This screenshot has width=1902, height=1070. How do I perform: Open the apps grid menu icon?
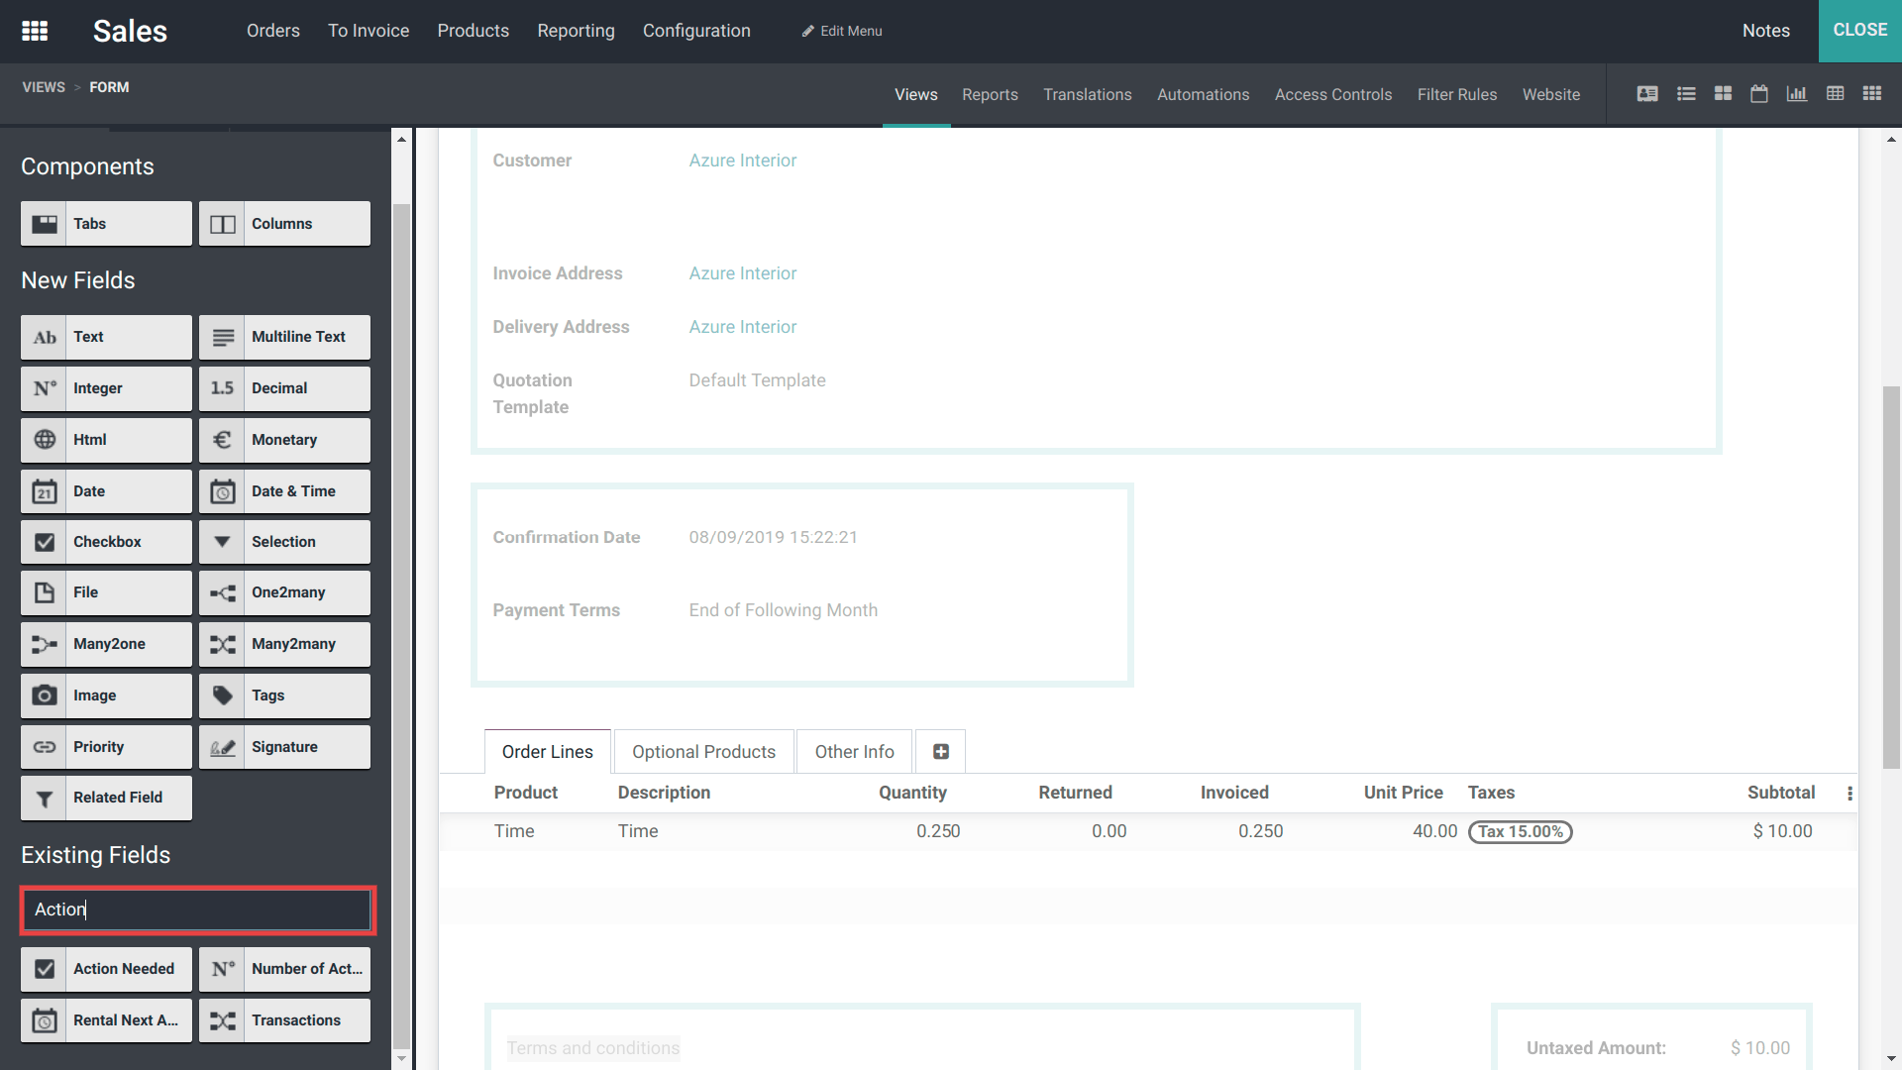35,31
